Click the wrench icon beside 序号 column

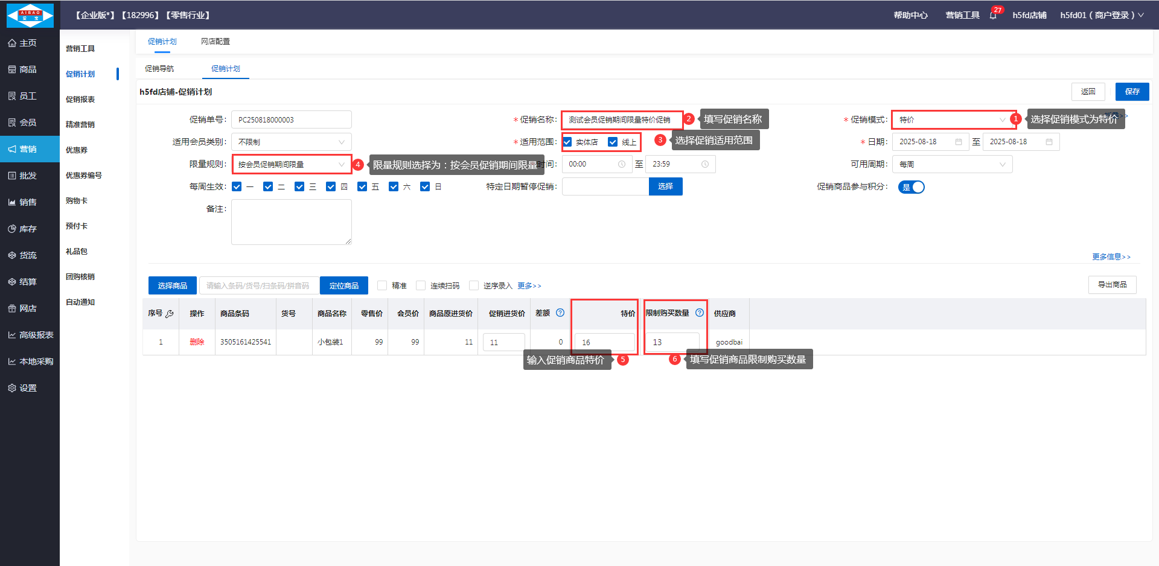pyautogui.click(x=170, y=314)
